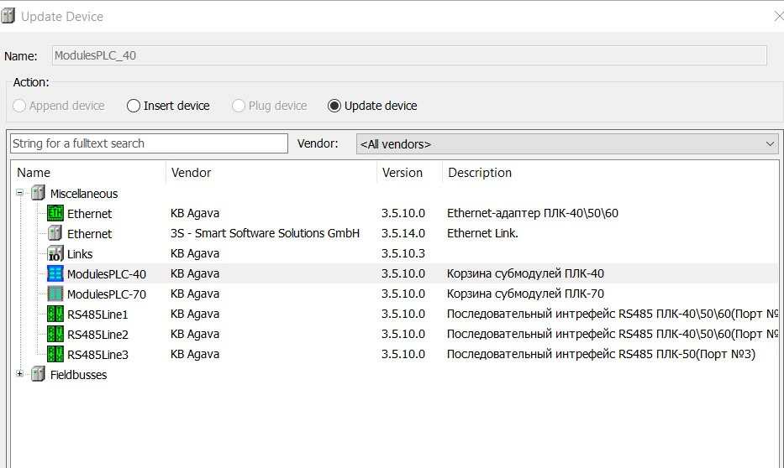
Task: Click description Корзина субмодулей ПЛК-40
Action: tap(525, 273)
